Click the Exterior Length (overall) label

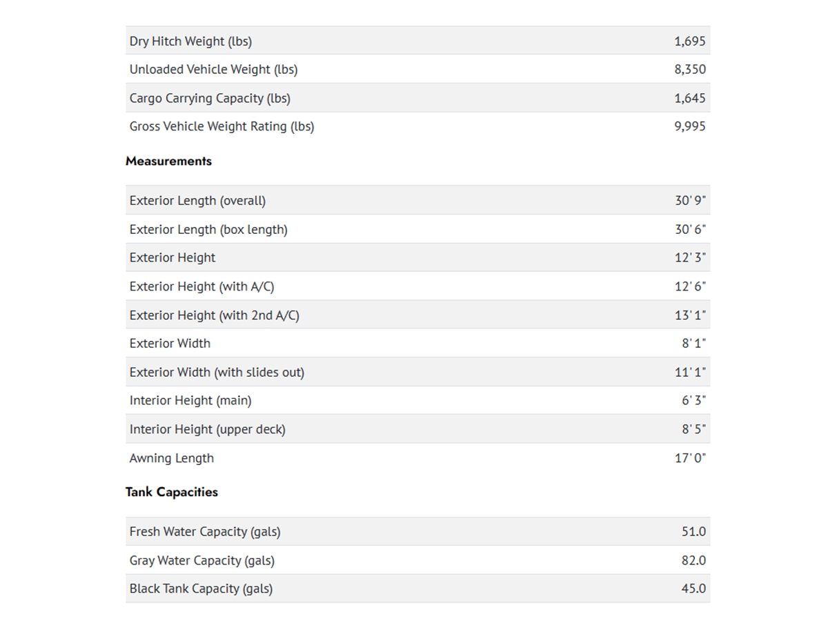coord(197,201)
